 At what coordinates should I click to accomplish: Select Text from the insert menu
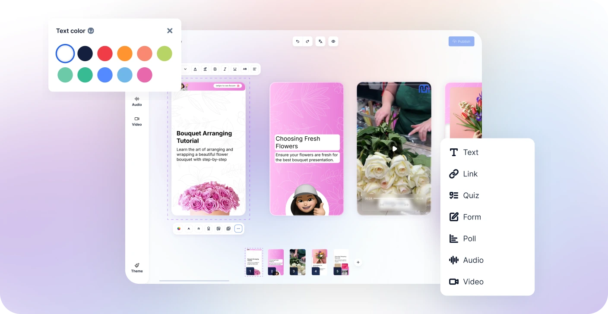[x=453, y=152]
